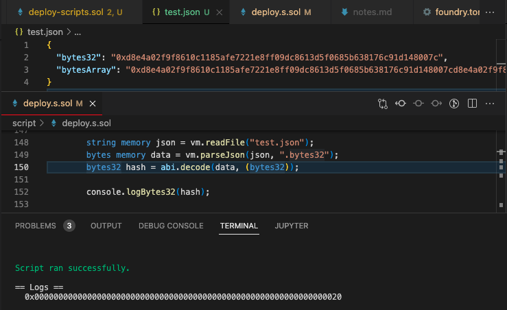Click the gear icon on foundry.toml tab
This screenshot has height=310, width=507.
click(x=427, y=12)
